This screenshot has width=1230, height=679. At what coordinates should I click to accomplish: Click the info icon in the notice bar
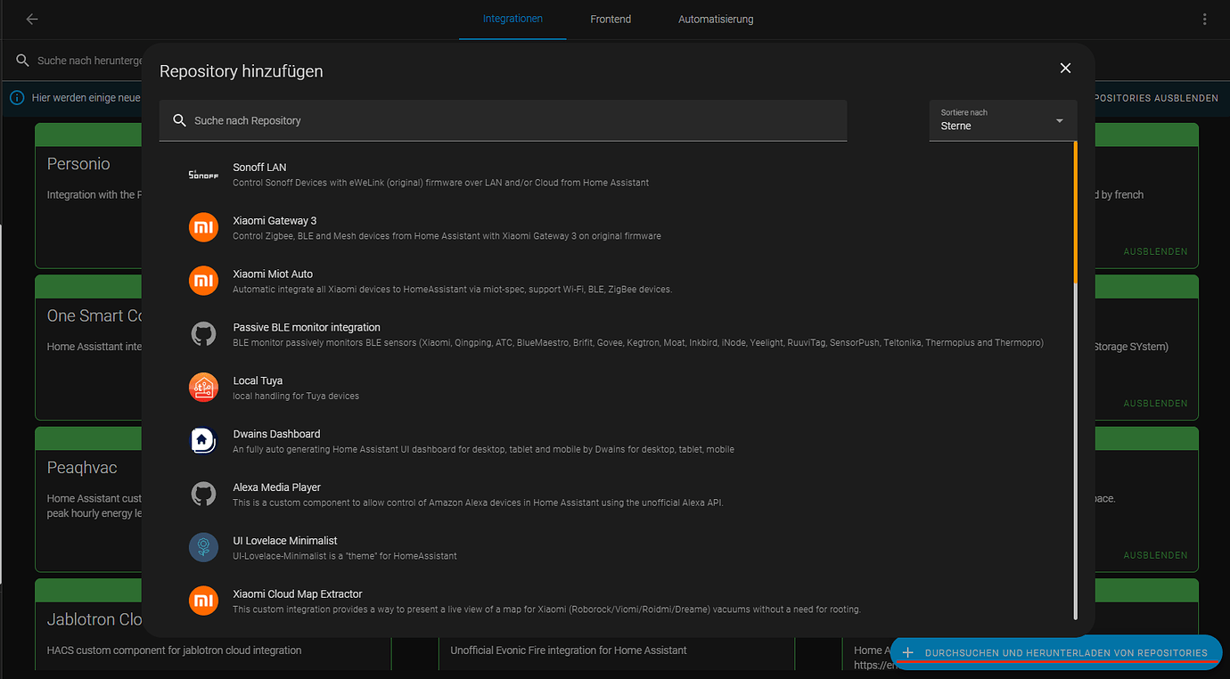pos(16,98)
